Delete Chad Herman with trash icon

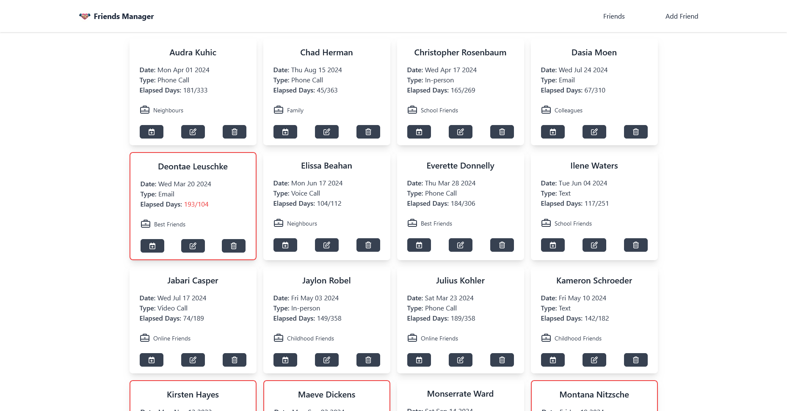(x=368, y=132)
